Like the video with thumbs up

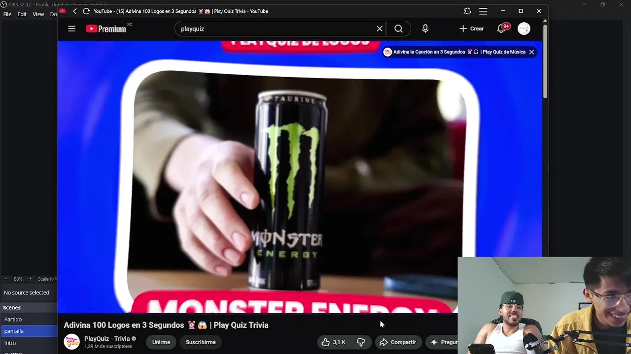(x=333, y=342)
